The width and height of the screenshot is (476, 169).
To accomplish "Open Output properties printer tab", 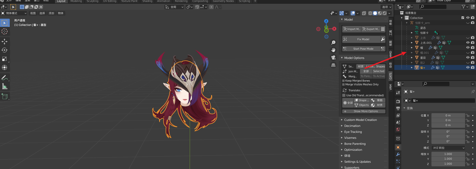I will point(398,108).
